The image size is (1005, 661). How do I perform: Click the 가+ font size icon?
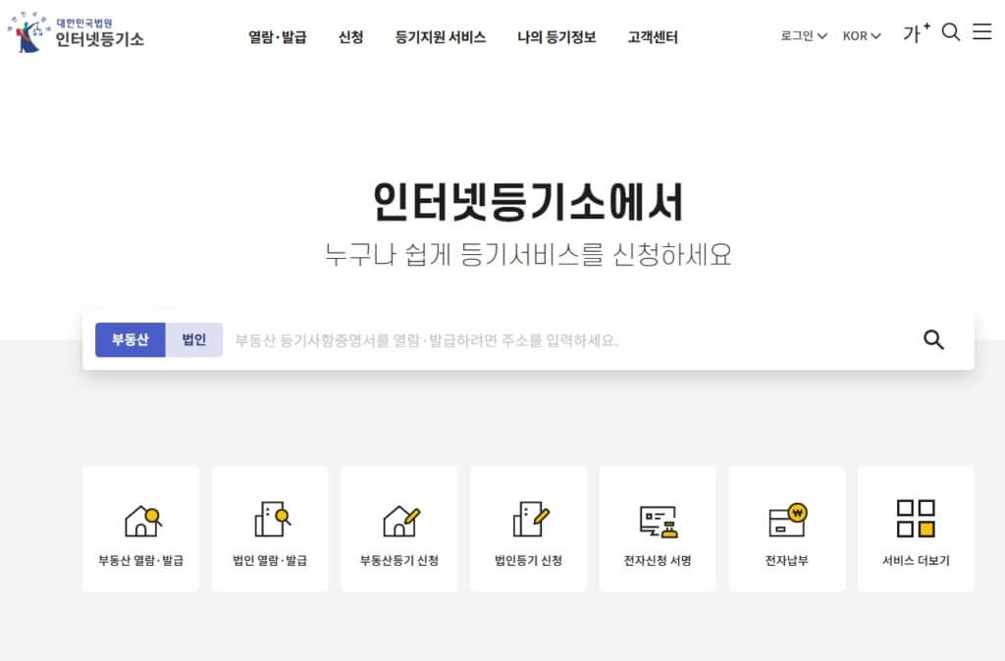(x=916, y=32)
